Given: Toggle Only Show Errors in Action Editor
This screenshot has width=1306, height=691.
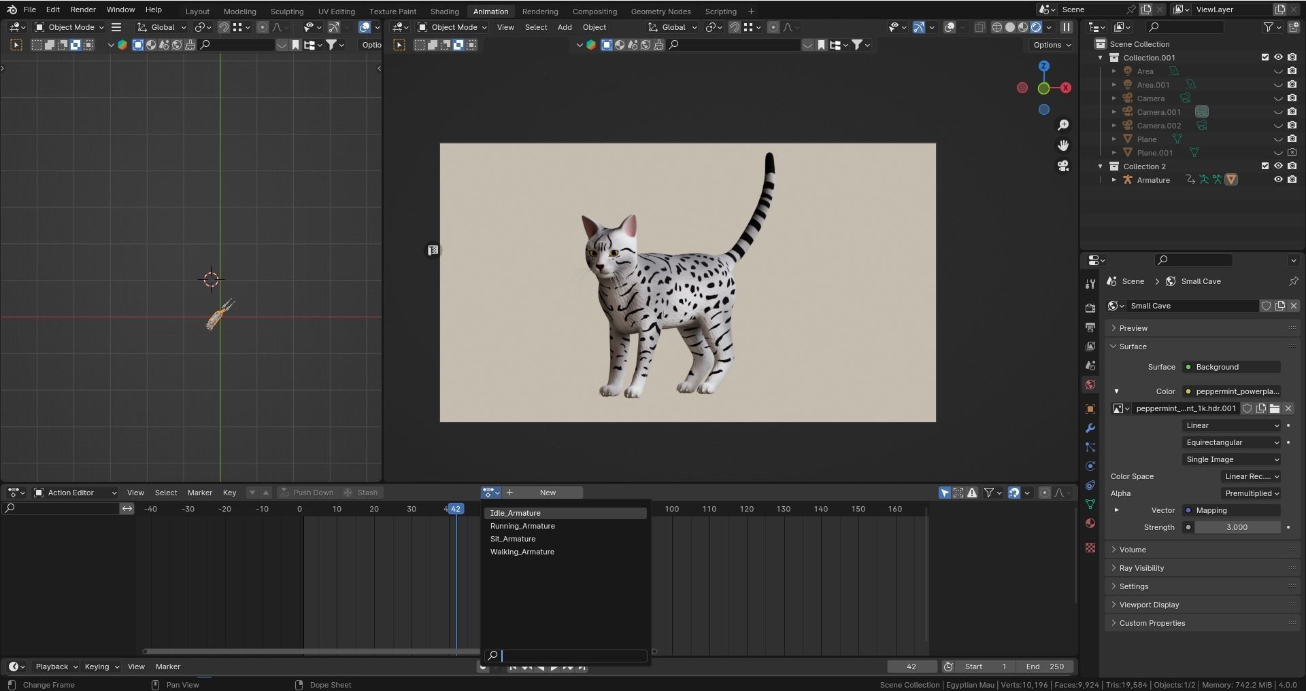Looking at the screenshot, I should [972, 493].
